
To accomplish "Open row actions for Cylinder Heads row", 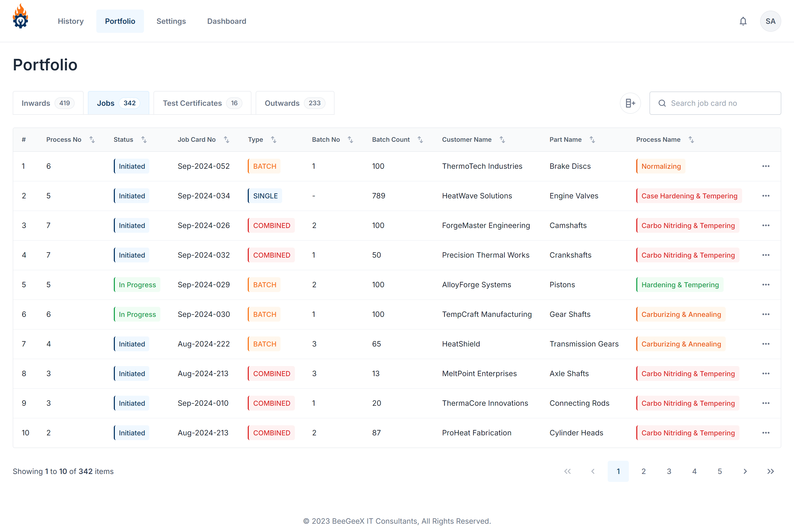I will [x=766, y=433].
